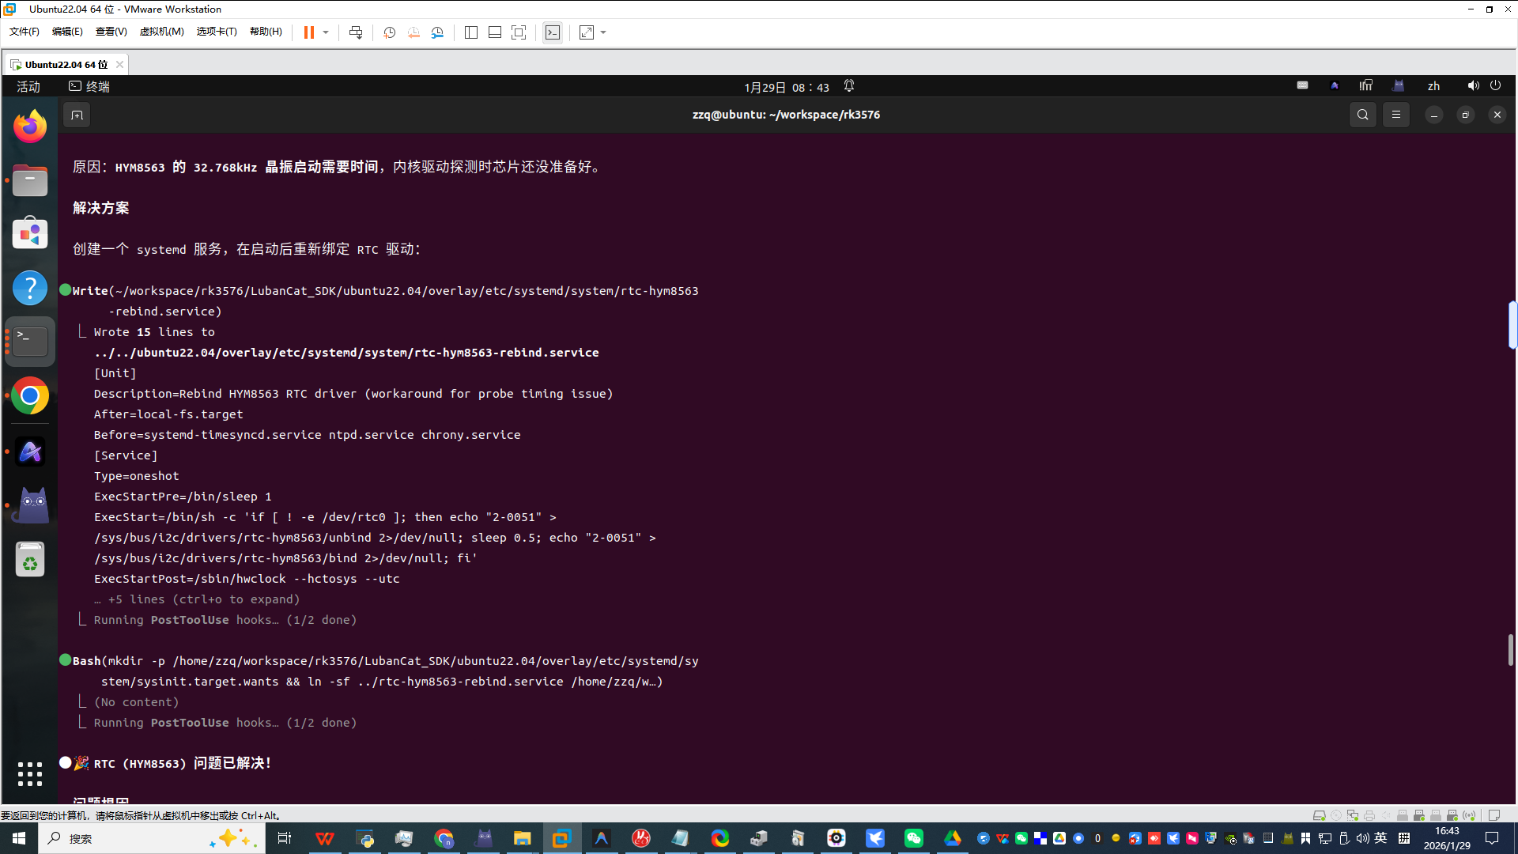Expand the pause button dropdown arrow

[326, 32]
